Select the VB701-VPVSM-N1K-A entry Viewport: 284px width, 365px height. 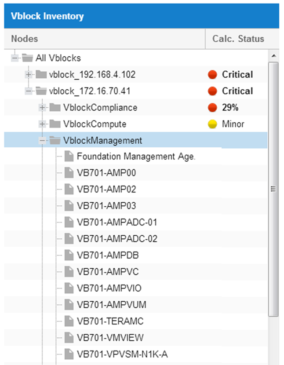(x=122, y=354)
